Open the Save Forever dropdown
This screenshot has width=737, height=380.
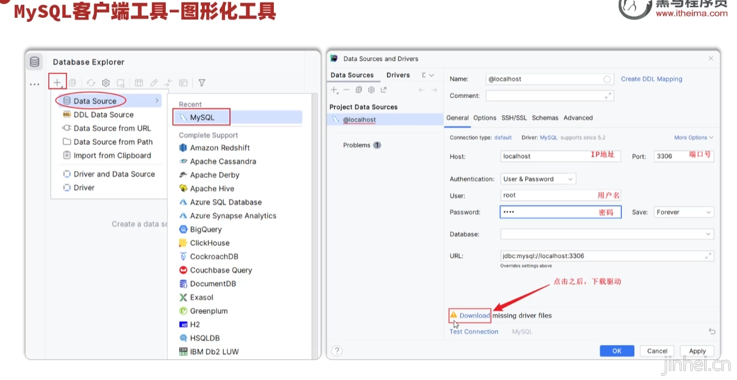684,212
